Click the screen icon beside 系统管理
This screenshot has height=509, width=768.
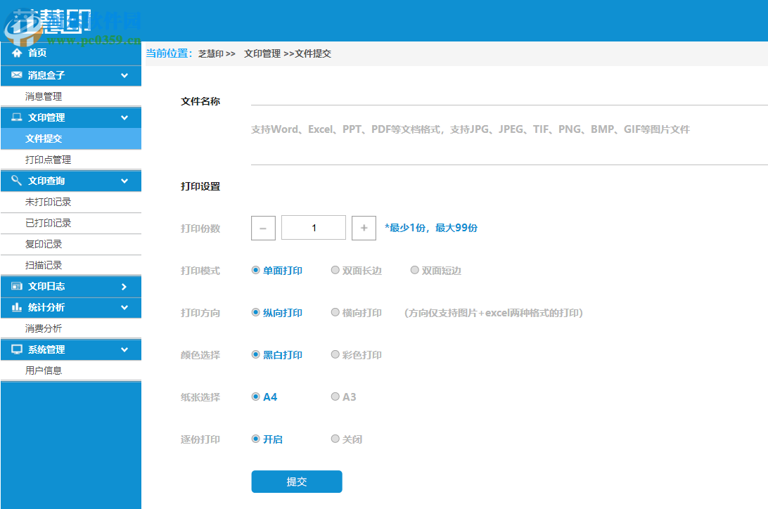(x=15, y=349)
